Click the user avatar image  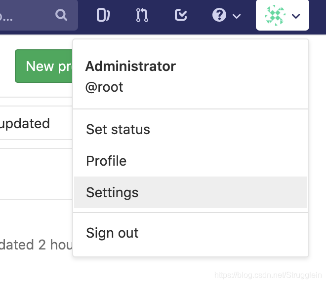(x=275, y=15)
